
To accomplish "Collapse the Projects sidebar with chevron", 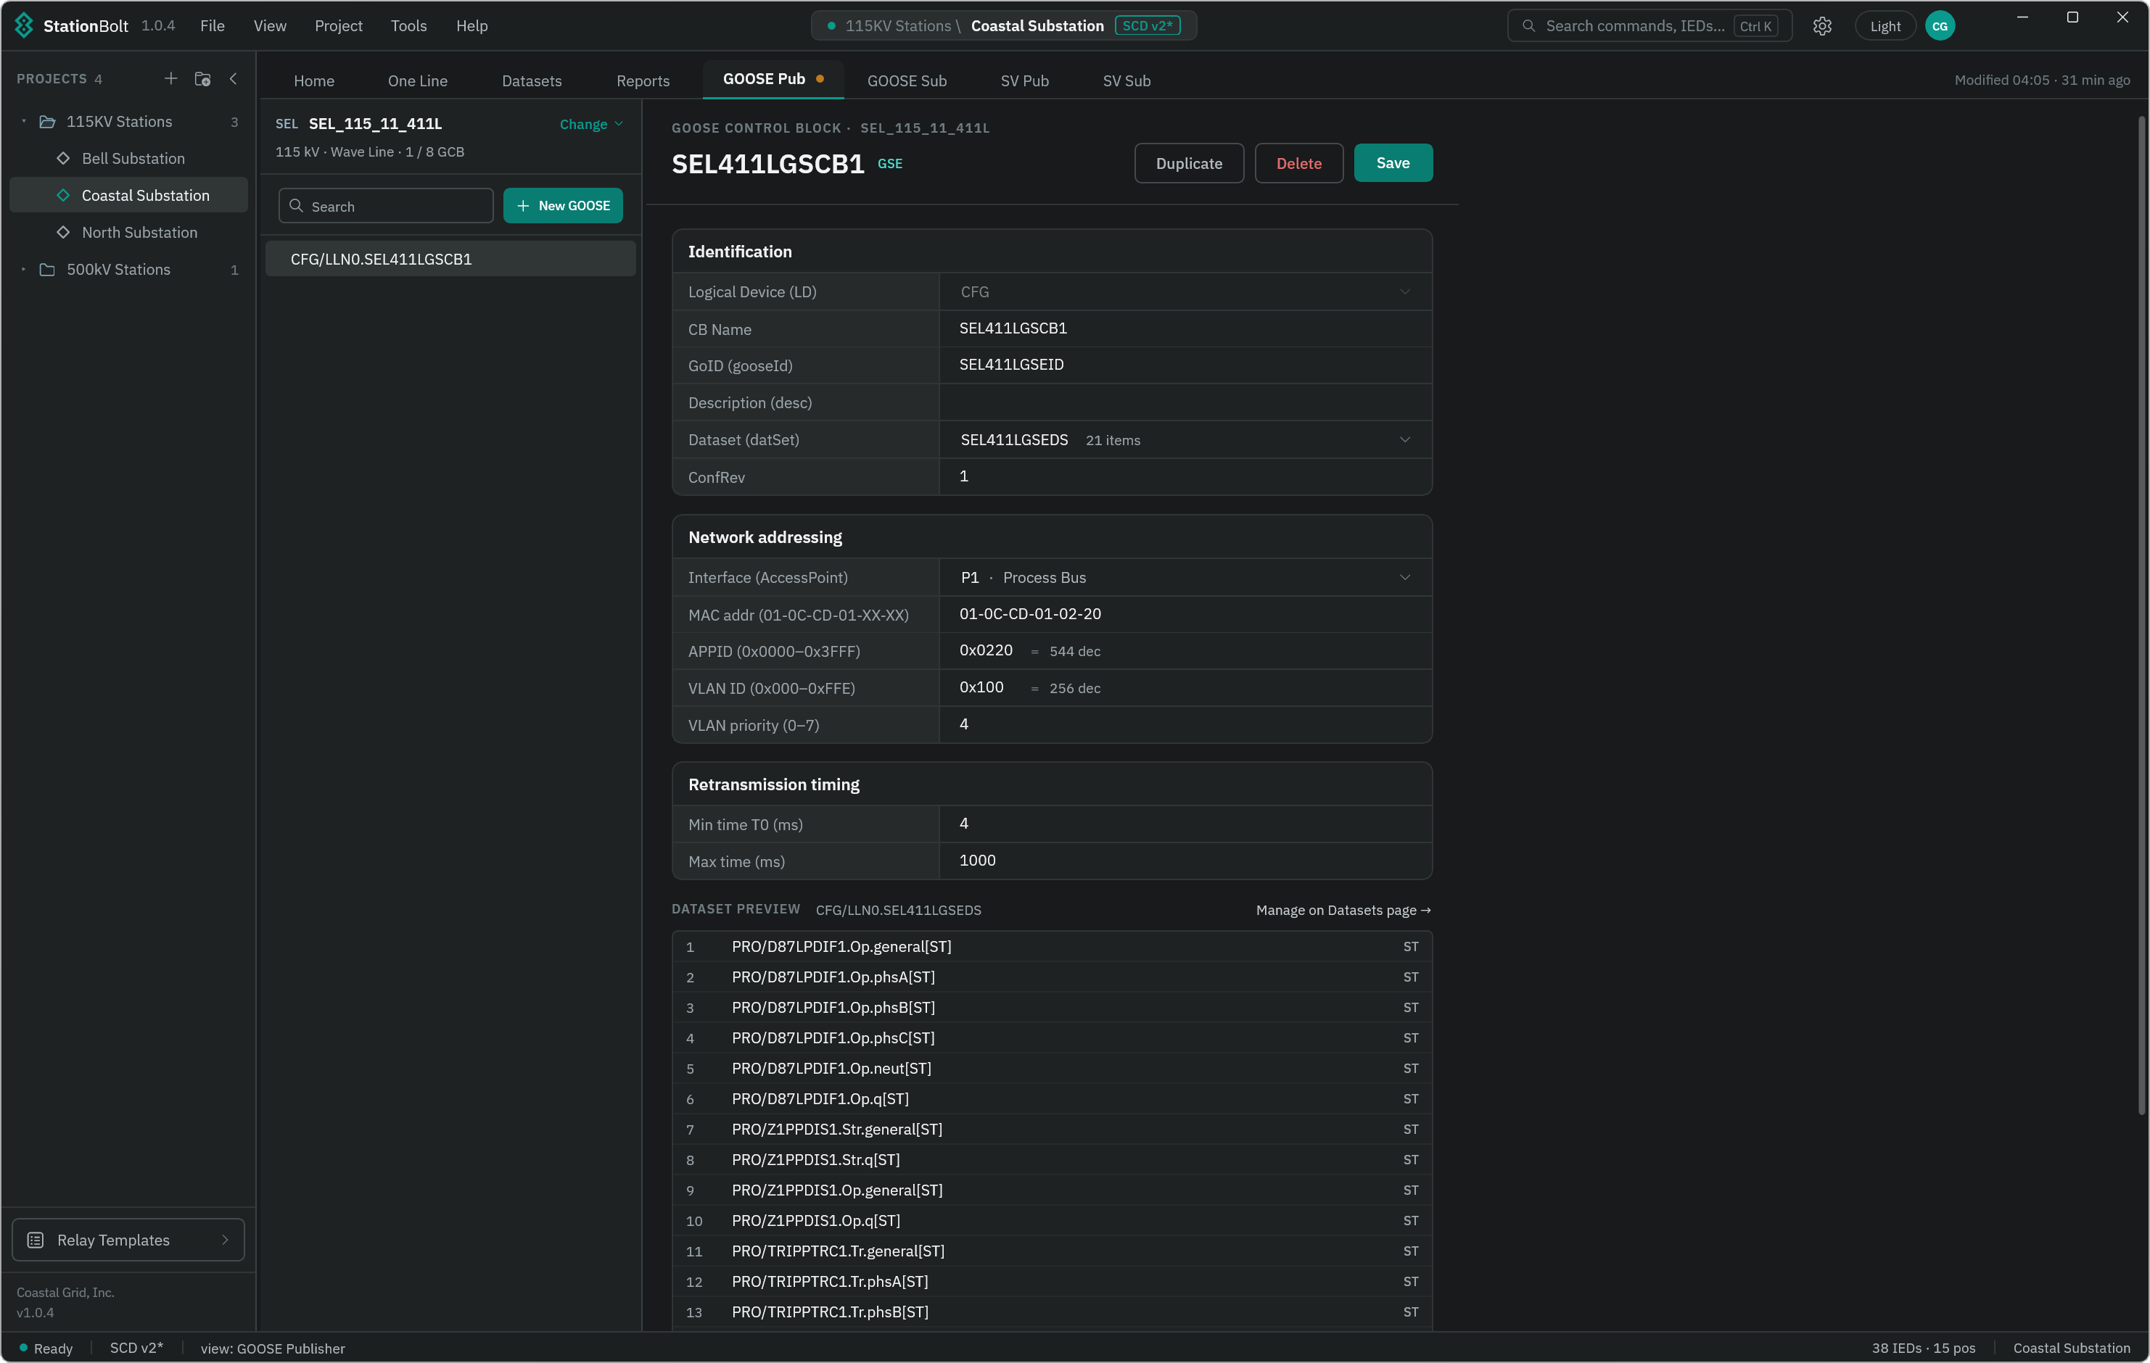I will click(x=234, y=78).
